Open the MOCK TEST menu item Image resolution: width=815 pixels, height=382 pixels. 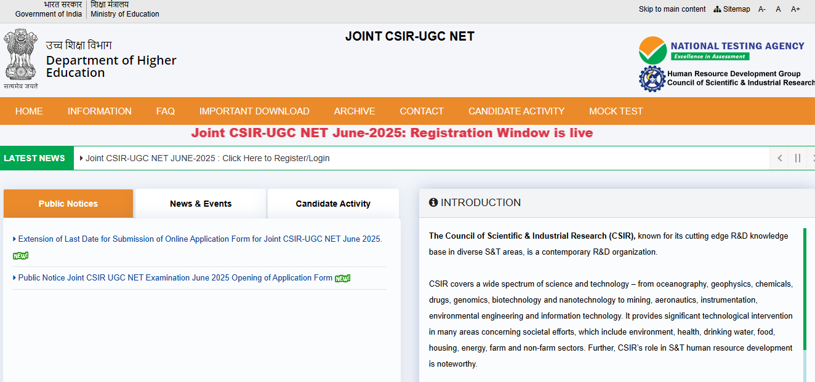click(616, 111)
